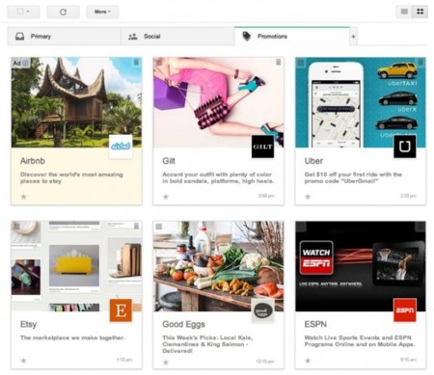Viewport: 434px width, 375px height.
Task: Open 'Accent your outfit with plenty of color' message
Action: [218, 177]
